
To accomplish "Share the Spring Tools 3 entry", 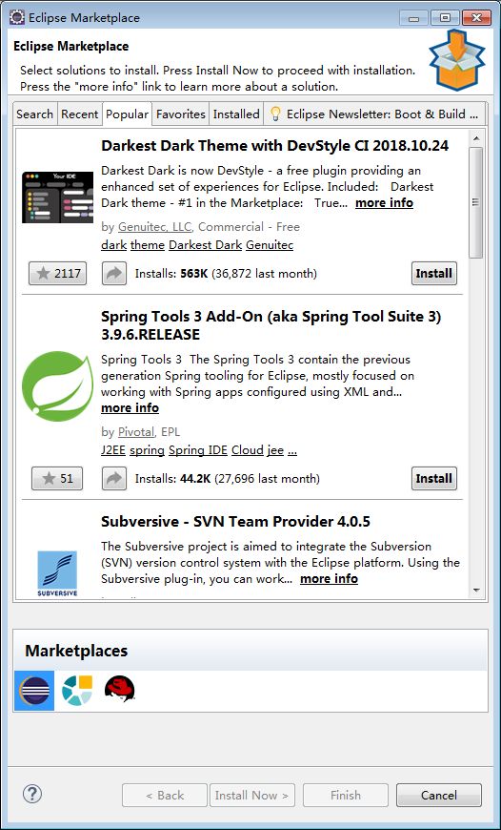I will pos(114,479).
